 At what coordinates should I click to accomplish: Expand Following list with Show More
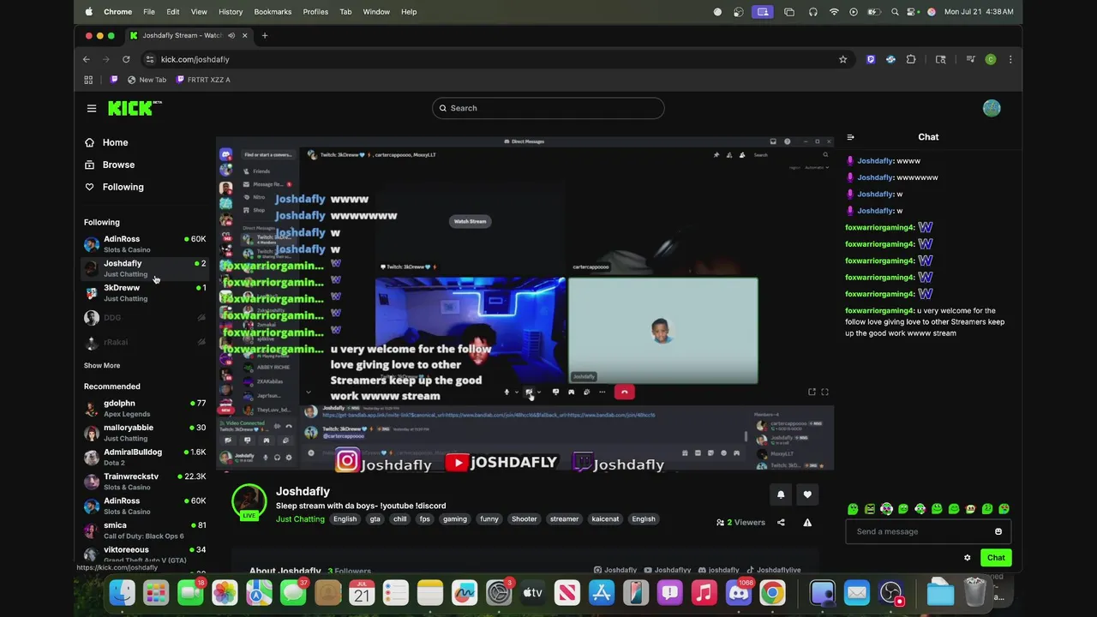(x=102, y=366)
